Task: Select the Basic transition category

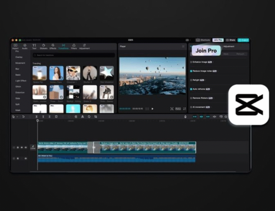Action: (18, 75)
